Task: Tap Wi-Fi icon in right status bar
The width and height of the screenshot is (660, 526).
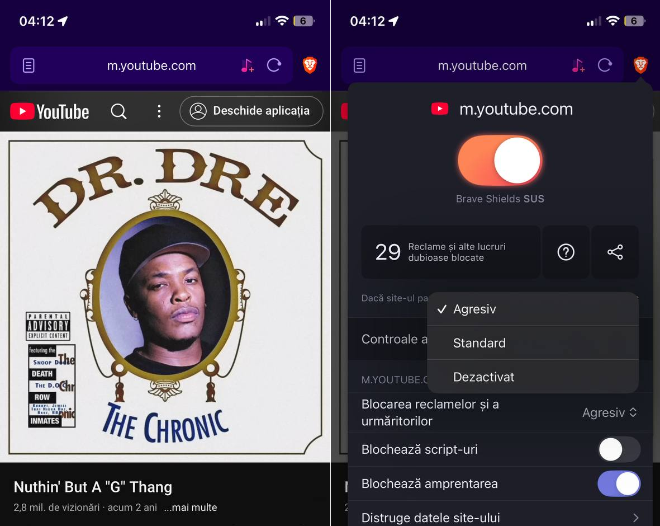Action: (613, 21)
